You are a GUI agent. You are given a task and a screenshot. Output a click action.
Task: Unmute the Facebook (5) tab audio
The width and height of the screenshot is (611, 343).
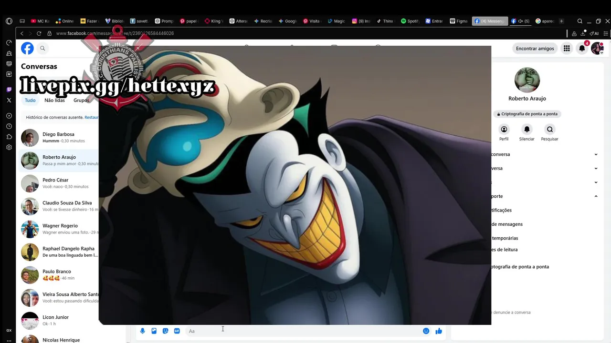(521, 21)
